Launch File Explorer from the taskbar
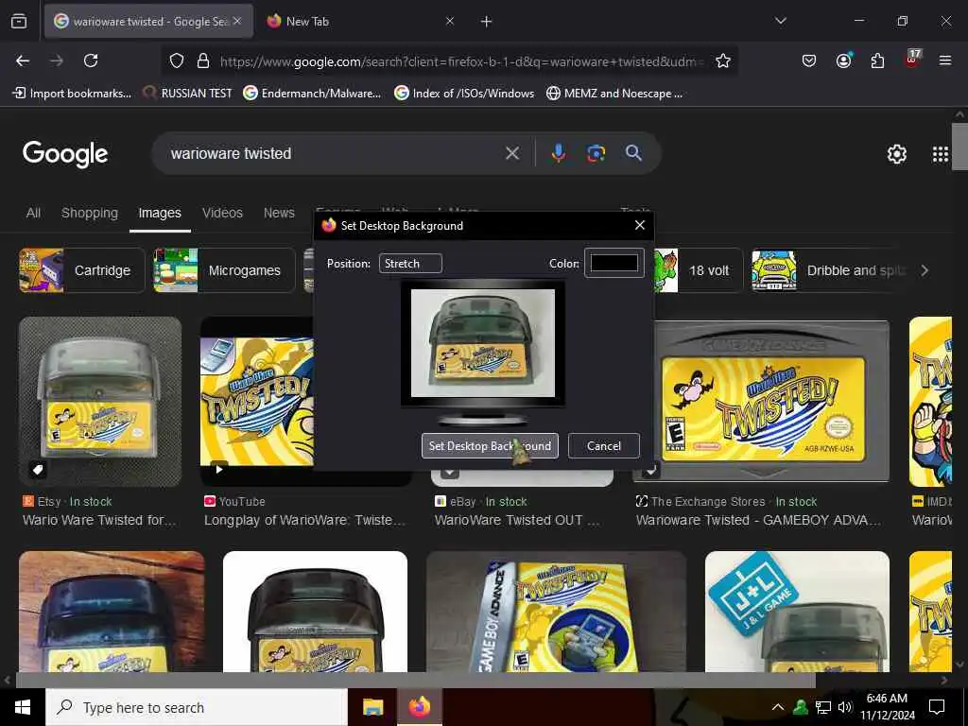This screenshot has width=968, height=726. coord(372,707)
